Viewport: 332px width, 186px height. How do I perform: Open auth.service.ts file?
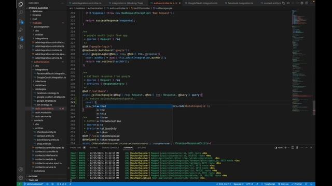(43, 116)
